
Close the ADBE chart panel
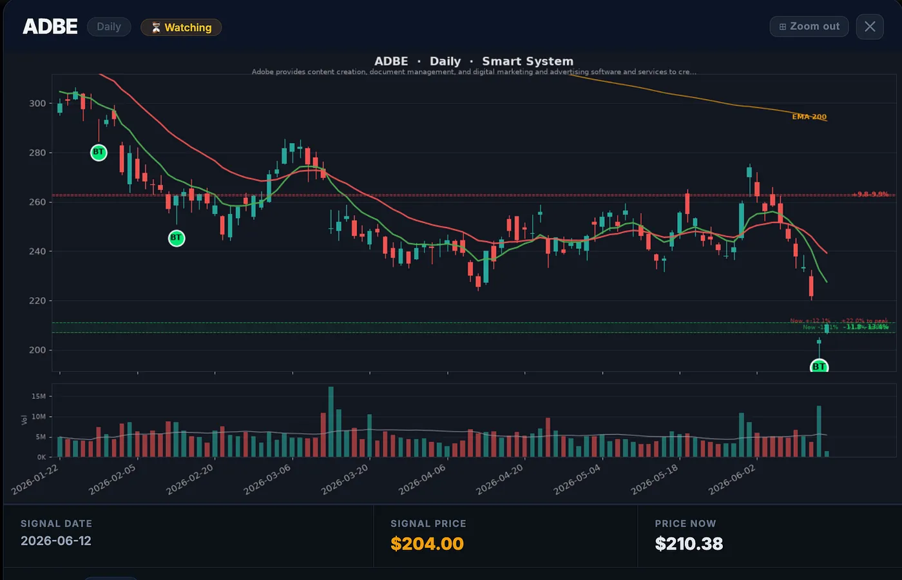(x=870, y=26)
